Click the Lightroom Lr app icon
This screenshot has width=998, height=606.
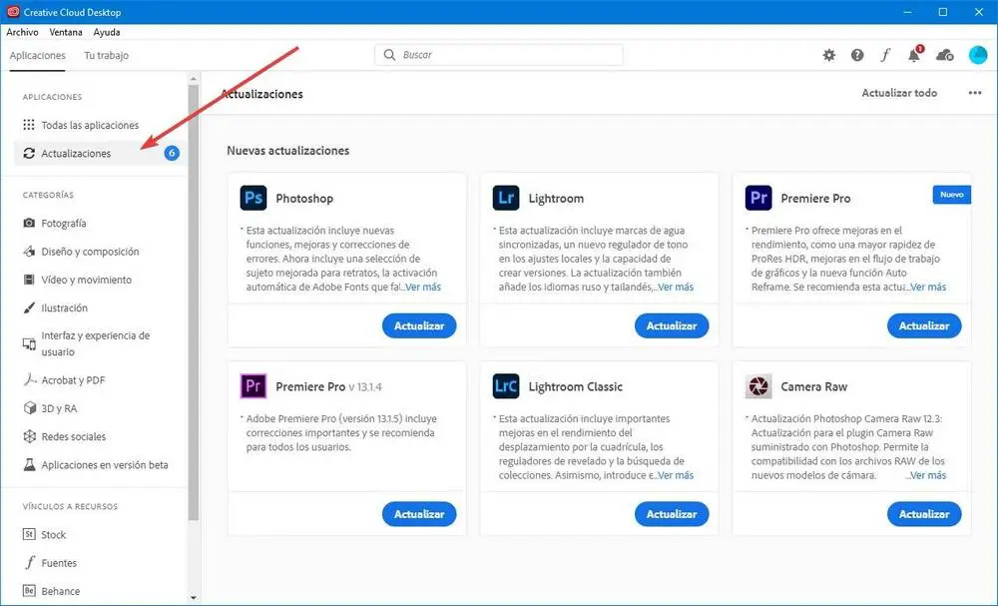point(506,198)
